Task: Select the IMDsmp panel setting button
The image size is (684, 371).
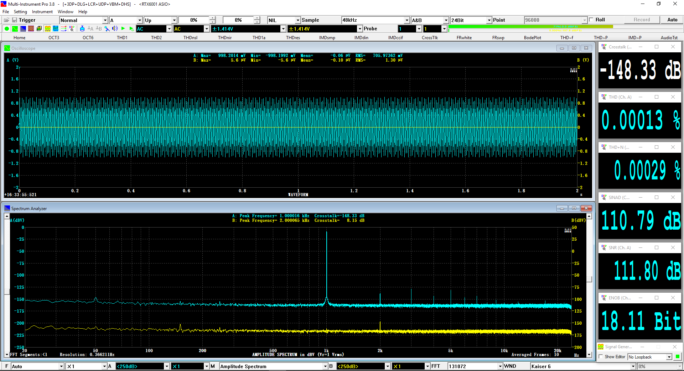Action: [x=327, y=37]
